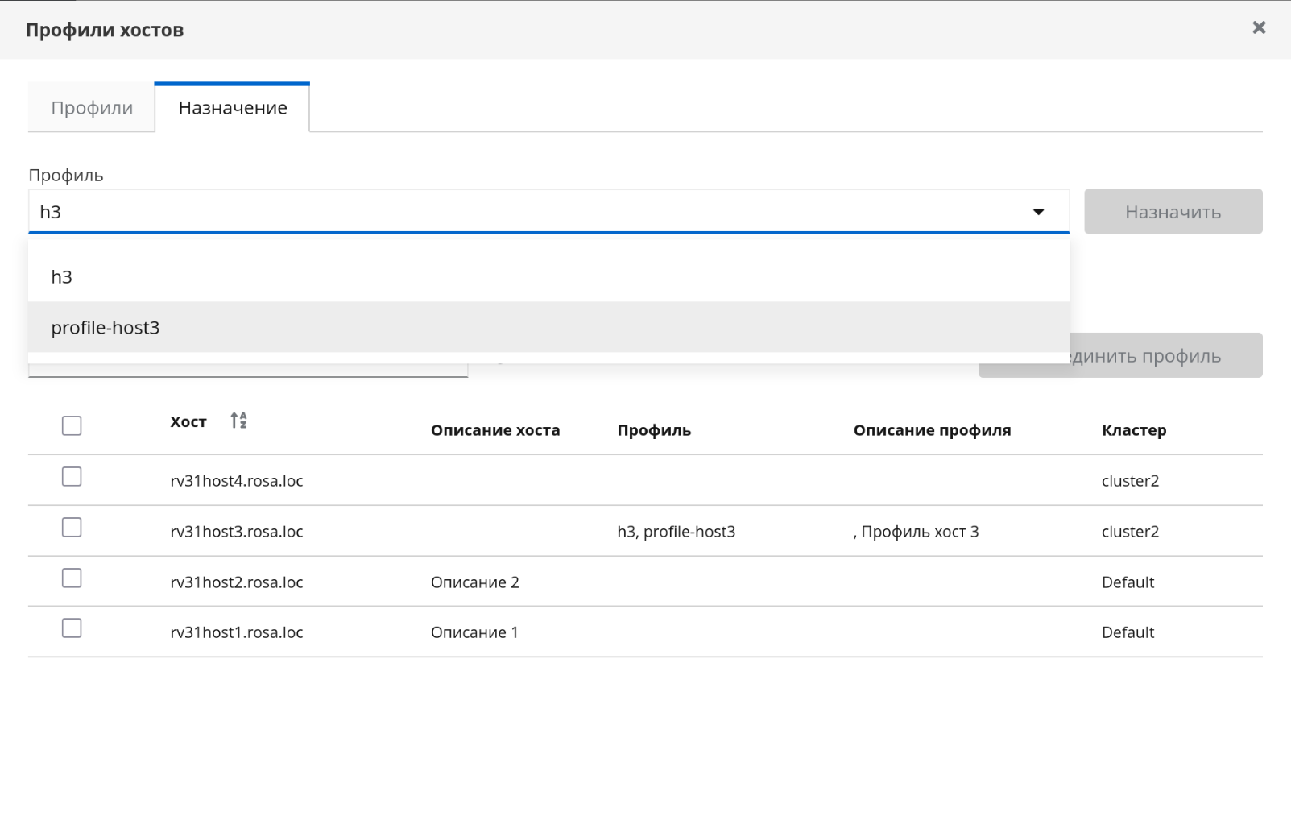Click the rv31host1.rosa.loc host name
This screenshot has height=833, width=1291.
pyautogui.click(x=237, y=632)
